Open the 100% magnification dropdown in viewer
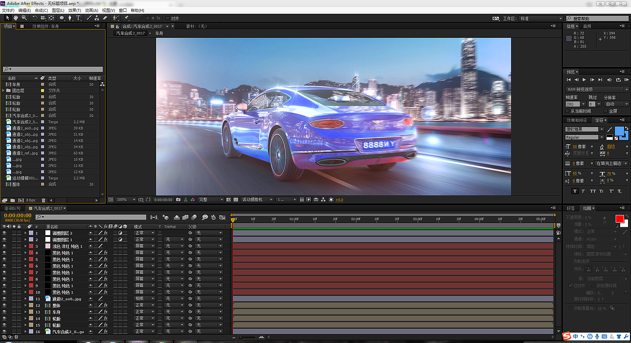 tap(125, 200)
